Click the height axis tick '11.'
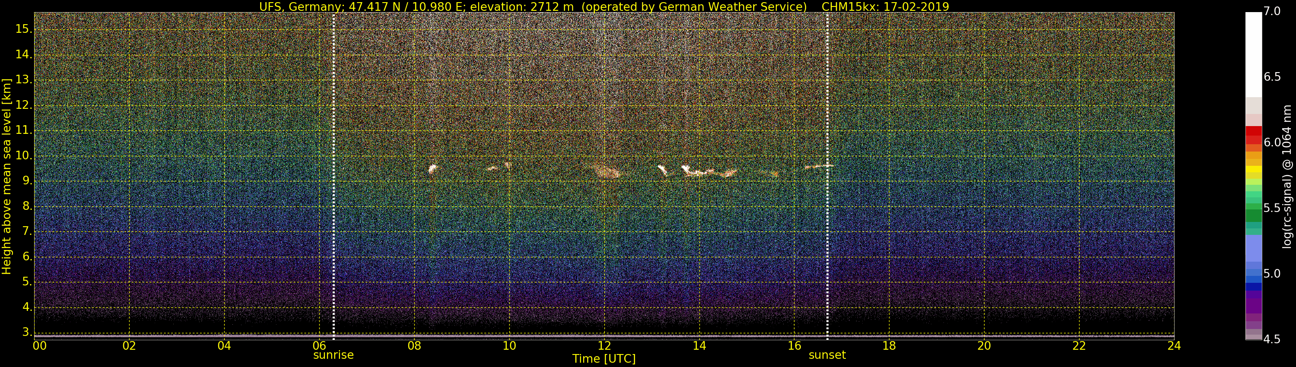 click(24, 130)
